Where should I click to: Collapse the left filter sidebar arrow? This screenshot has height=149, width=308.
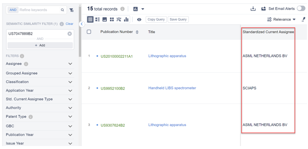click(x=82, y=24)
